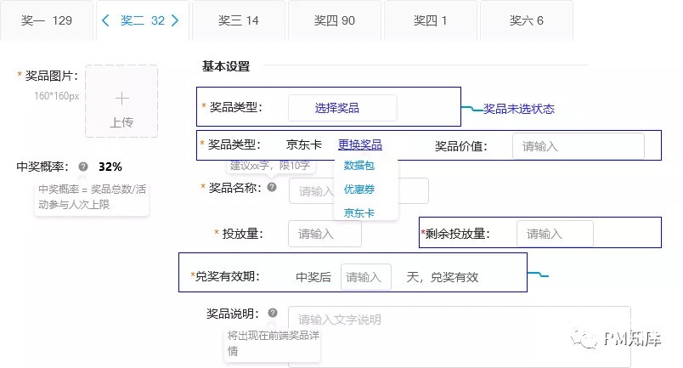
Task: Click the 剩余投放量 input field
Action: tap(554, 234)
